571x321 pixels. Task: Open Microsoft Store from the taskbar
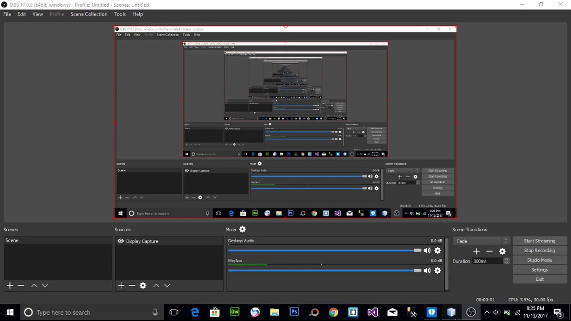[x=215, y=313]
